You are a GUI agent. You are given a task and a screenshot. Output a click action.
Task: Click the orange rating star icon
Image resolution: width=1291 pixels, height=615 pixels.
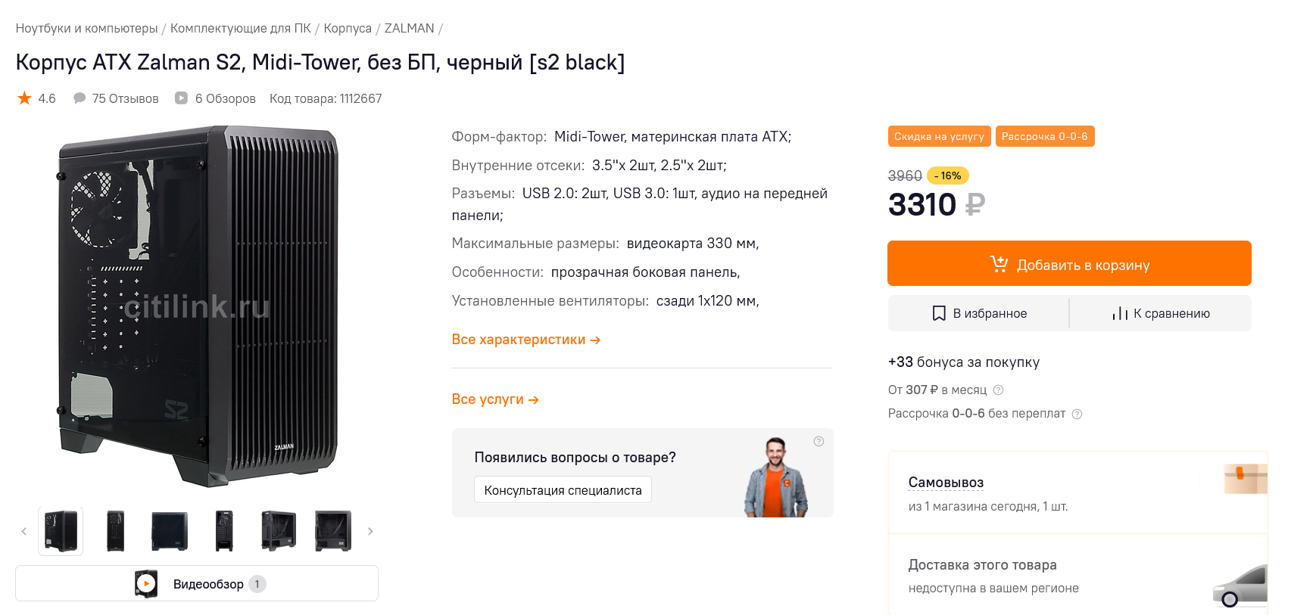click(x=25, y=98)
